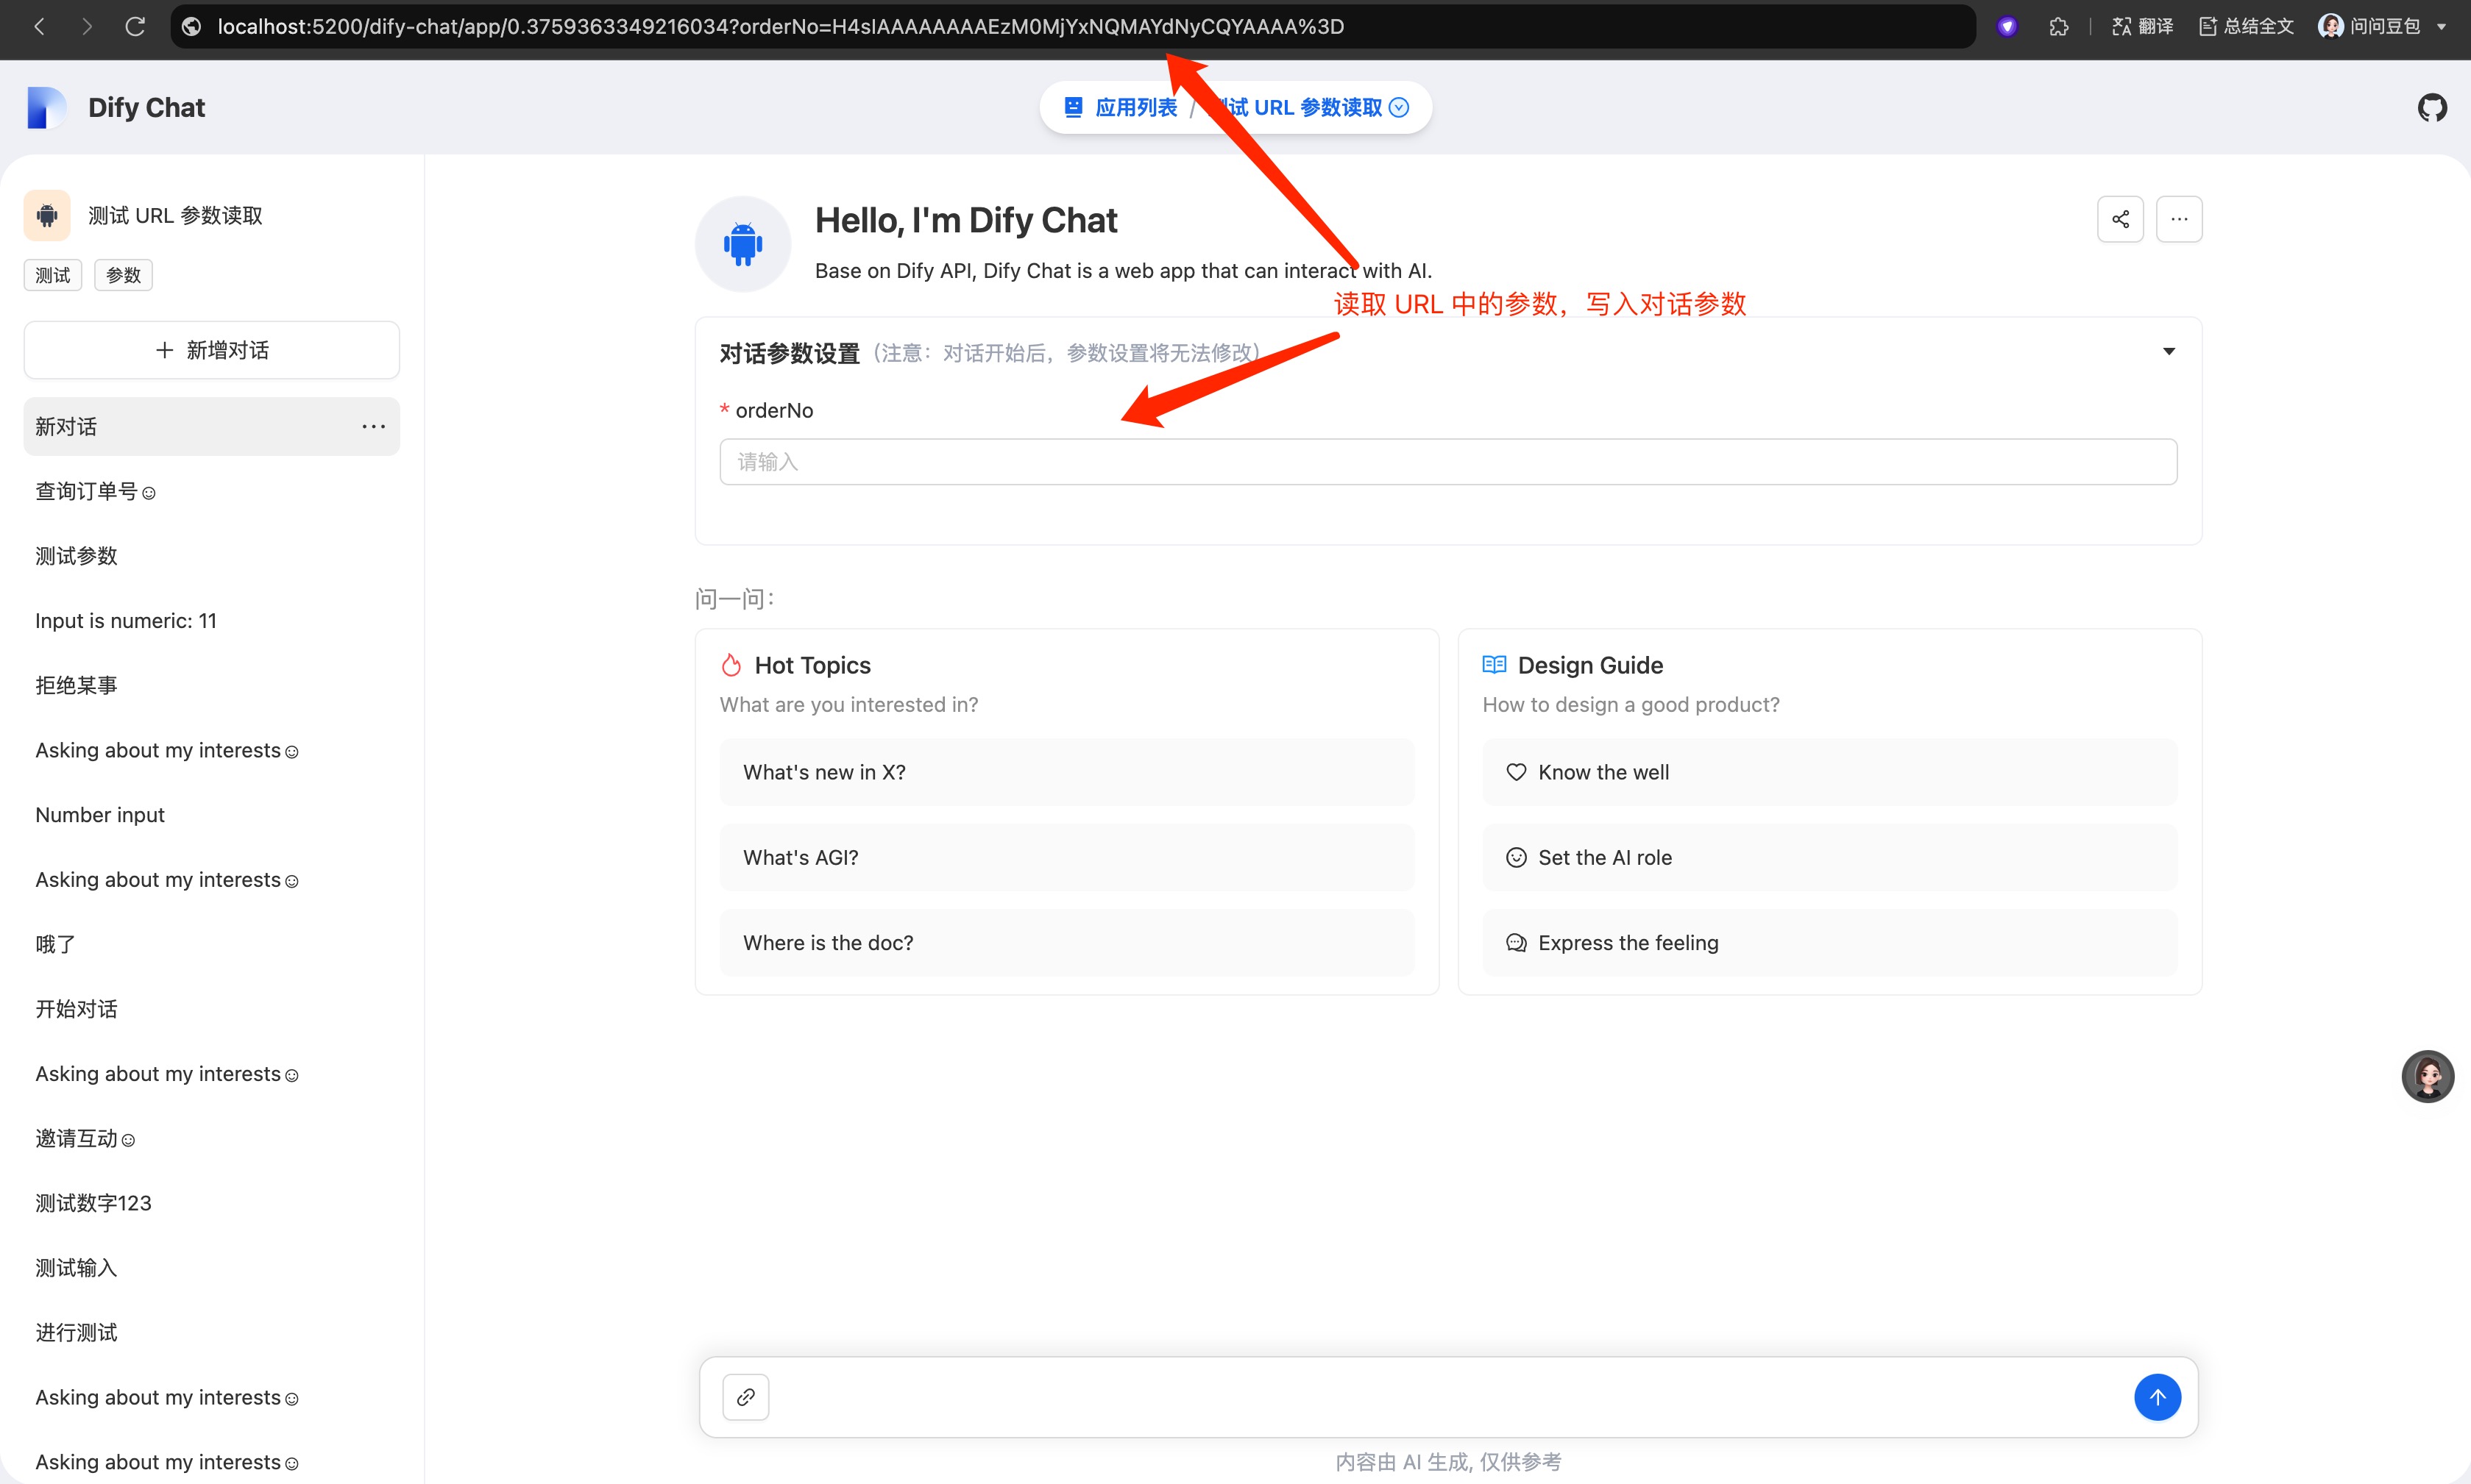Image resolution: width=2471 pixels, height=1484 pixels.
Task: Click the 总结全文 summarize icon
Action: pos(2245,26)
